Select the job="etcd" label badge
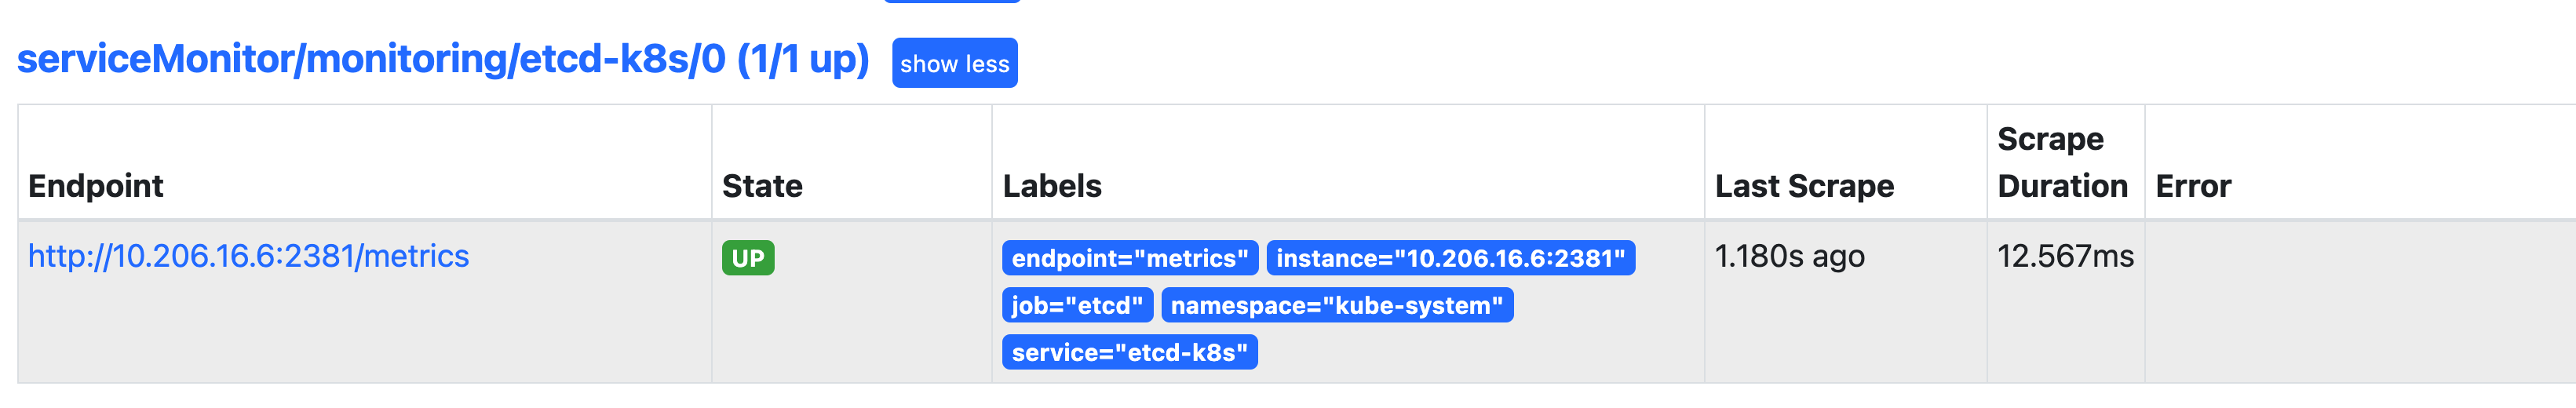The height and width of the screenshot is (408, 2576). (1077, 305)
